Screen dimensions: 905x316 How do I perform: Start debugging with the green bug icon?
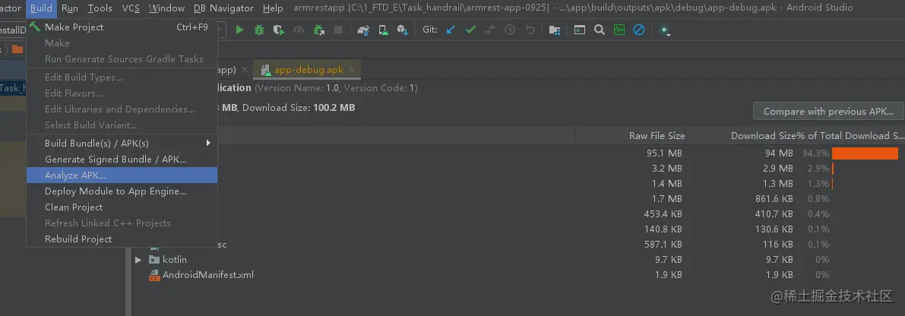[x=259, y=30]
